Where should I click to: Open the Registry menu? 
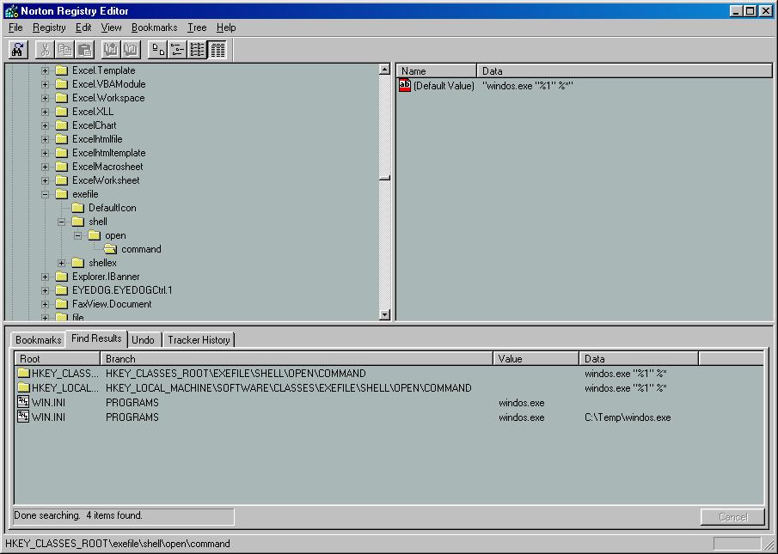point(49,27)
